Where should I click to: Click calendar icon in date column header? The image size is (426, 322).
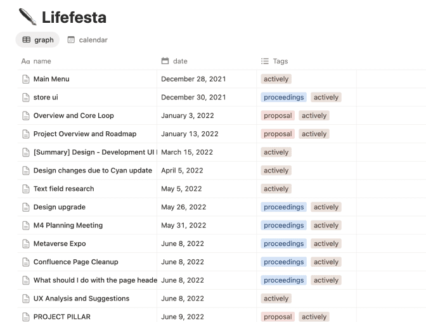[165, 61]
